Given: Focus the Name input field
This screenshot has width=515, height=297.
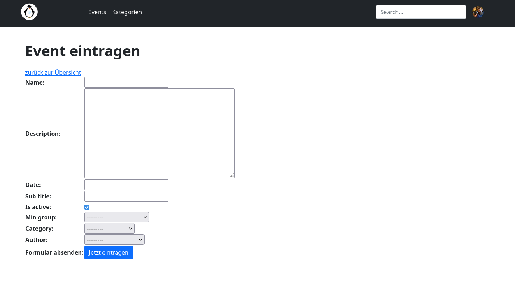Looking at the screenshot, I should pos(126,82).
